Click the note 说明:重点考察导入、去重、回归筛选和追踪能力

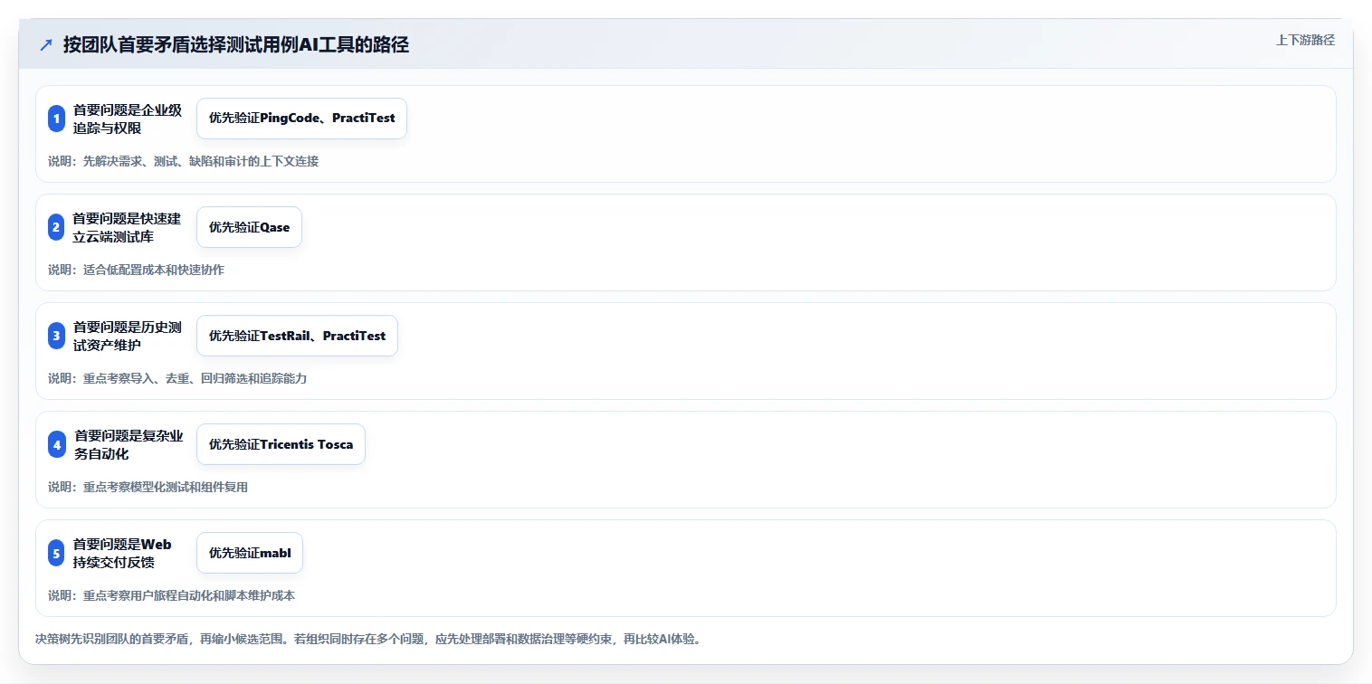[177, 378]
